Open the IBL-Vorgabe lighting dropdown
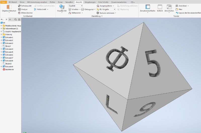Screen dimensions: 201x133 (105, 9)
